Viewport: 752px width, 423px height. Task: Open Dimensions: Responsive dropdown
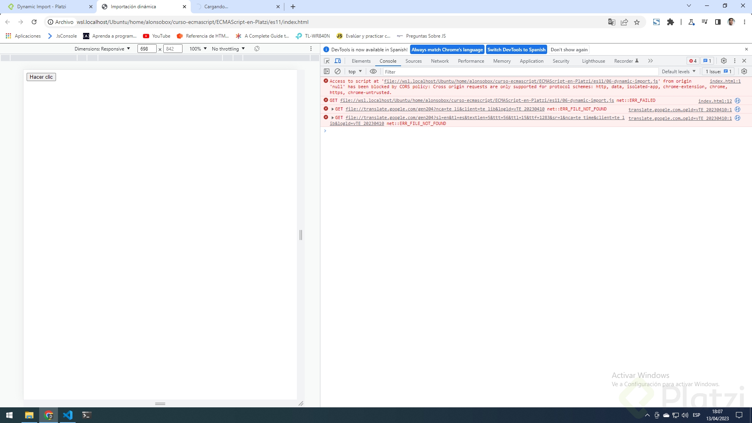102,49
